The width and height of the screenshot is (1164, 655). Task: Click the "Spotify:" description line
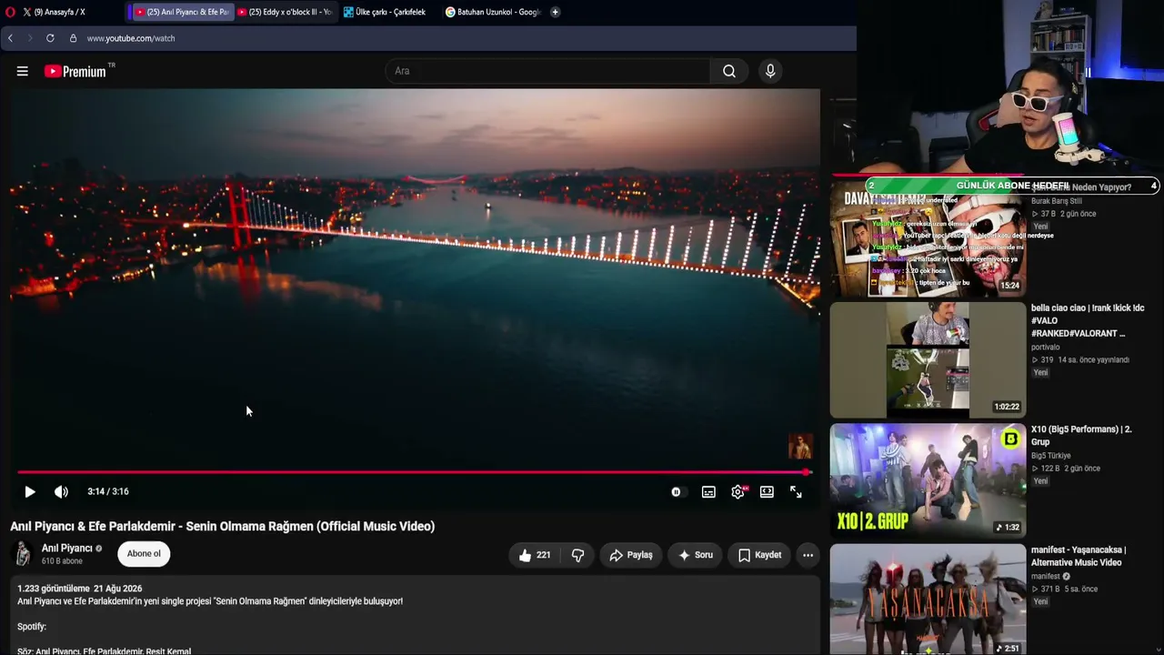point(32,627)
